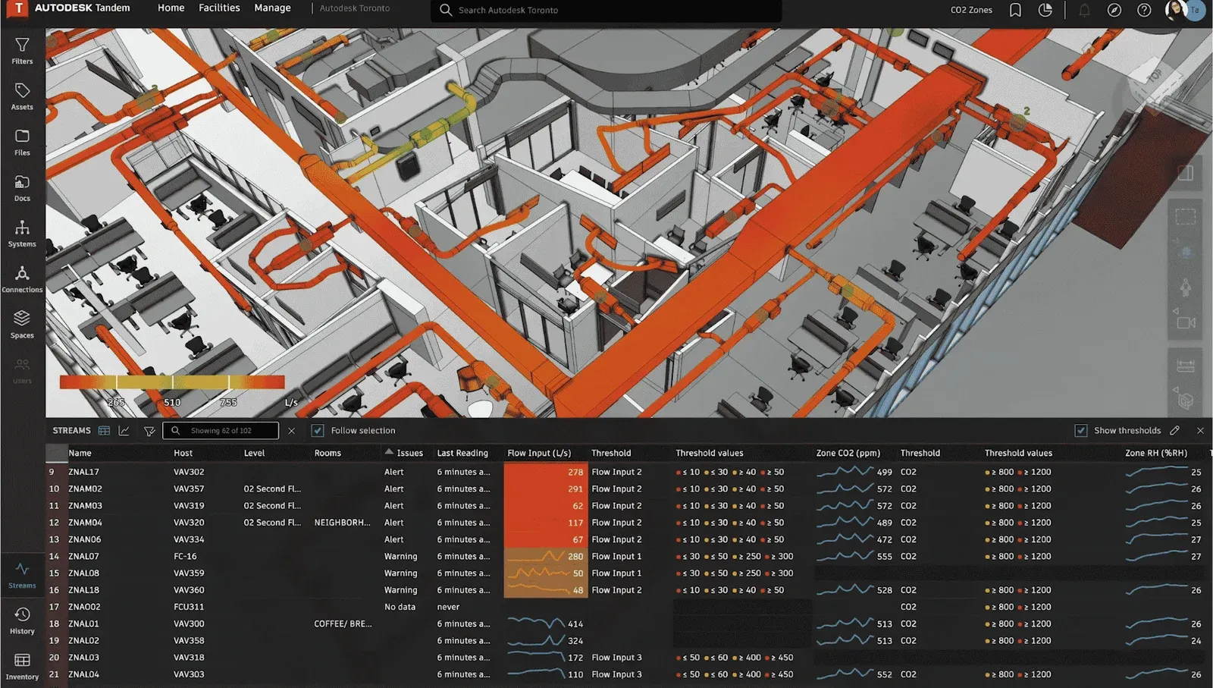
Task: Go to the Home menu
Action: coord(171,8)
